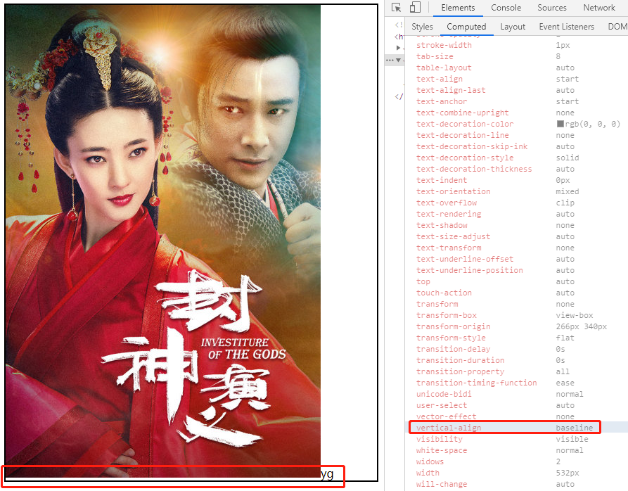Select the text-underline-offset property

tap(465, 259)
